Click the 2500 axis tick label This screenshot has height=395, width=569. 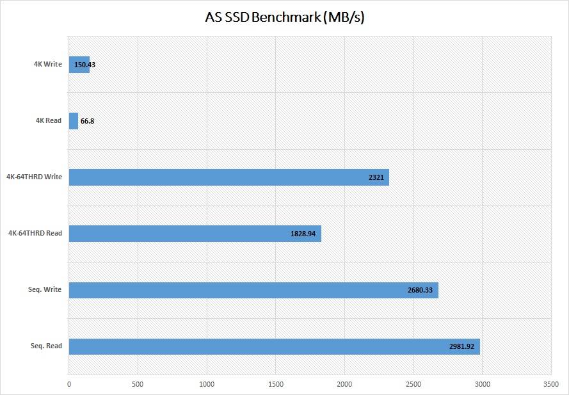pos(413,385)
